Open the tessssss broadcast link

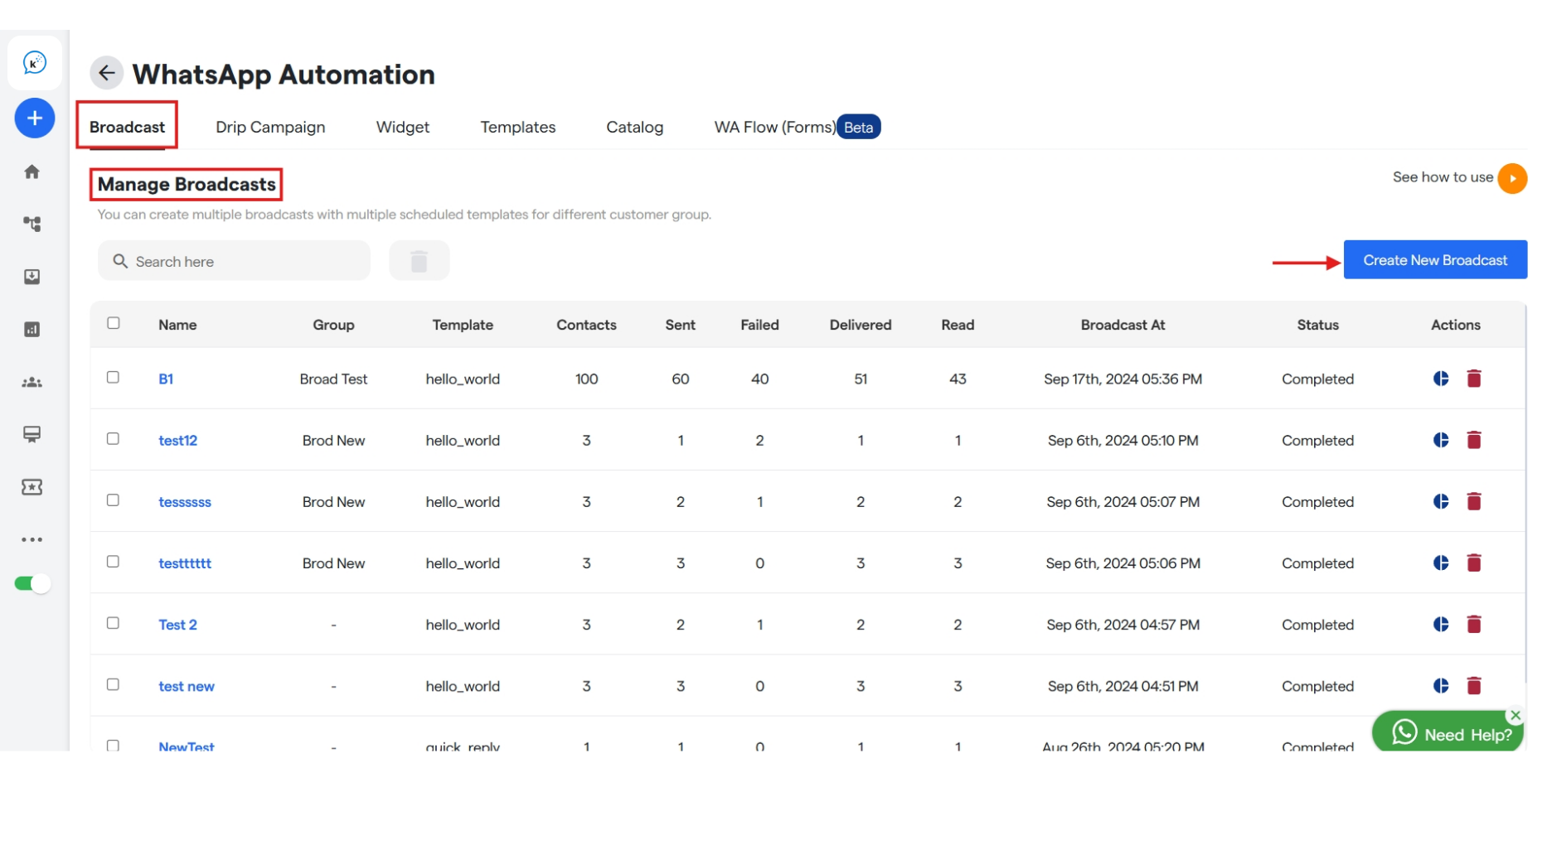(185, 501)
